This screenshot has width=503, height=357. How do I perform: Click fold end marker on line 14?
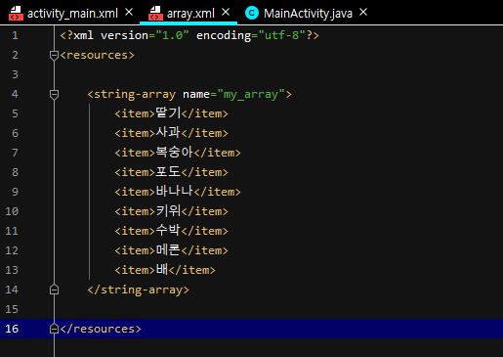(54, 290)
